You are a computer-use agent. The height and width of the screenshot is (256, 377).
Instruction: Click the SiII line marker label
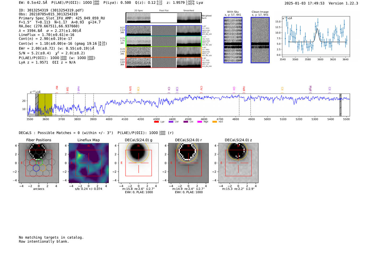click(67, 89)
